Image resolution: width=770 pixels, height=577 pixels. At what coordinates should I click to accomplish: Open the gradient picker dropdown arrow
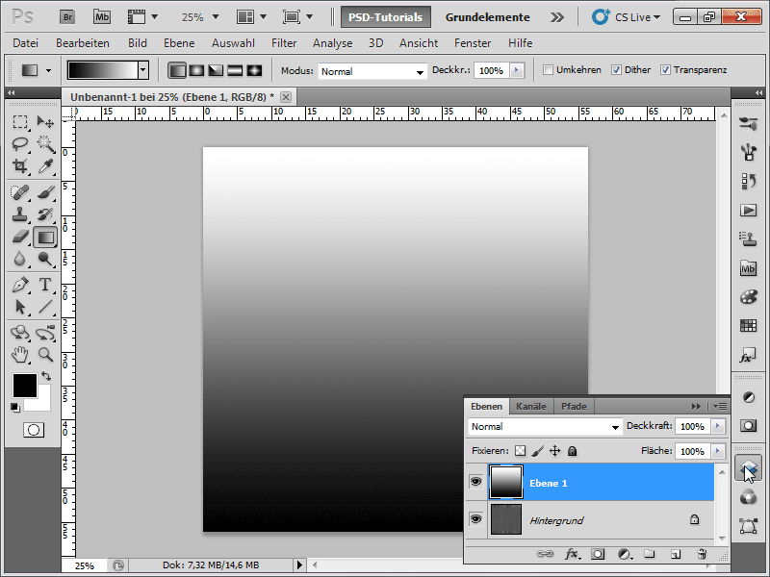point(142,70)
